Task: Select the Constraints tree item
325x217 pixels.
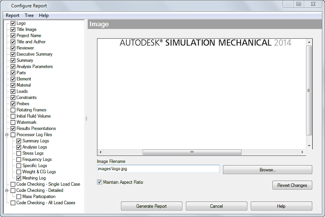Action: click(x=27, y=98)
